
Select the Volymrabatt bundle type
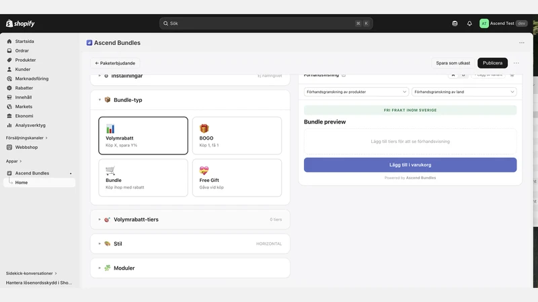143,136
